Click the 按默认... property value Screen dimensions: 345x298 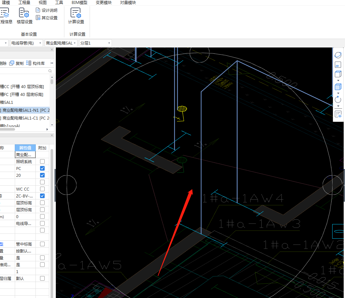tap(25, 251)
